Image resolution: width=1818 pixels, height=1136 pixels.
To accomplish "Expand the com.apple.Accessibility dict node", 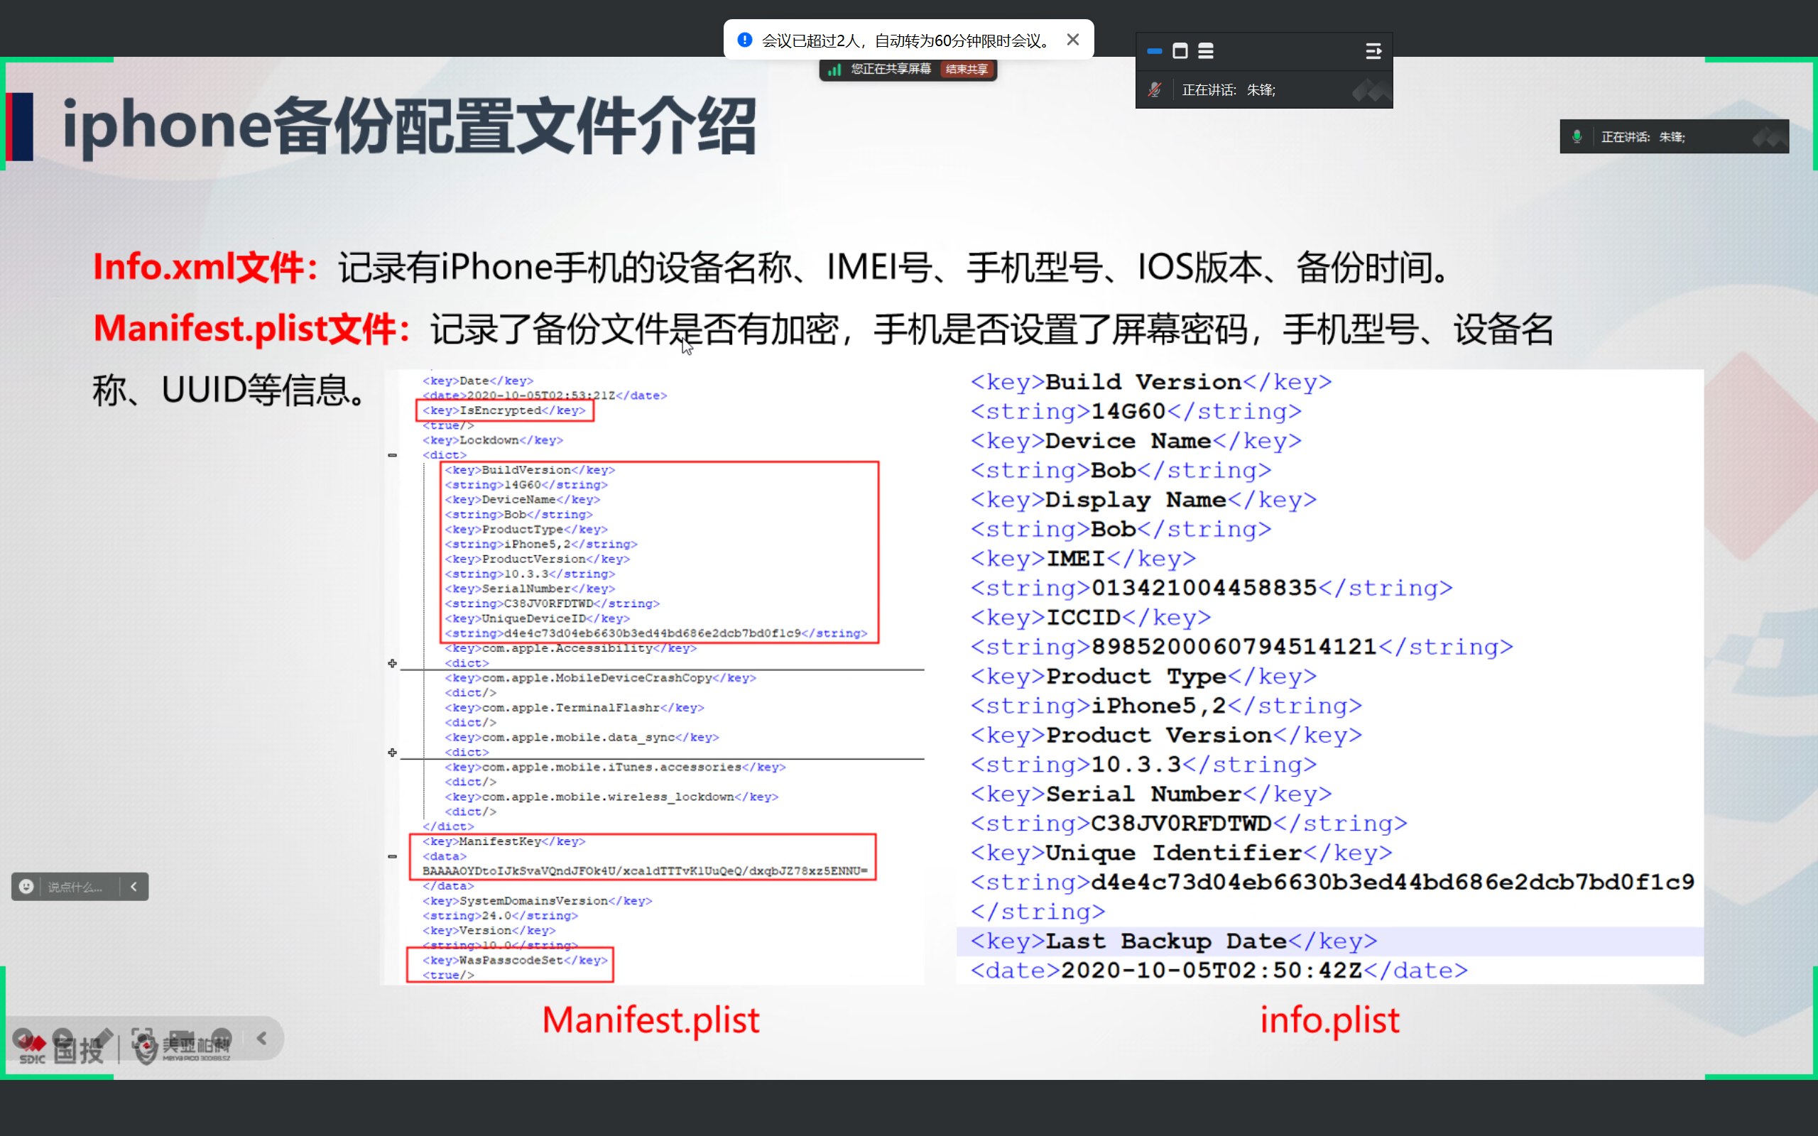I will [x=392, y=663].
